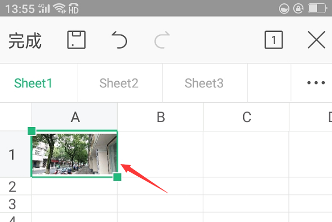Image resolution: width=332 pixels, height=222 pixels.
Task: Open the window count icon showing 1
Action: tap(273, 40)
